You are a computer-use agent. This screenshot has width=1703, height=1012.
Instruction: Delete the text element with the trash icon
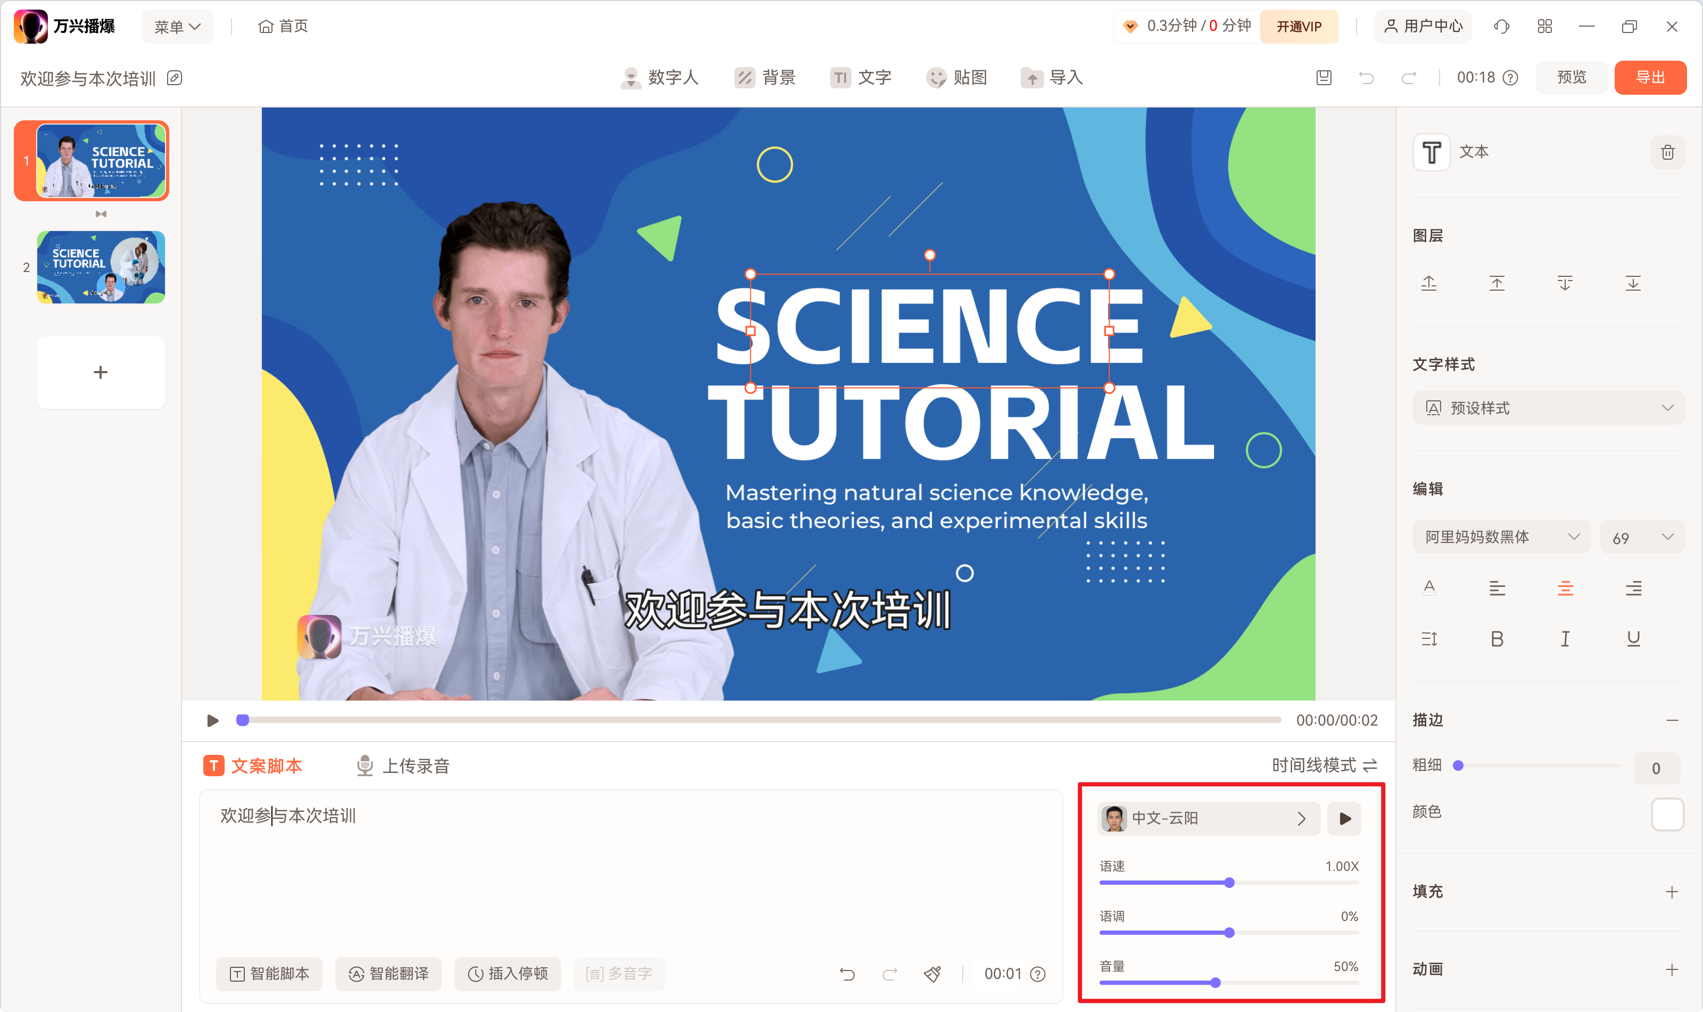[1667, 152]
